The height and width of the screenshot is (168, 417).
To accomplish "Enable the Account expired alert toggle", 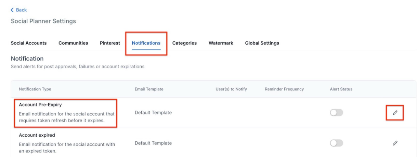I will (x=336, y=143).
